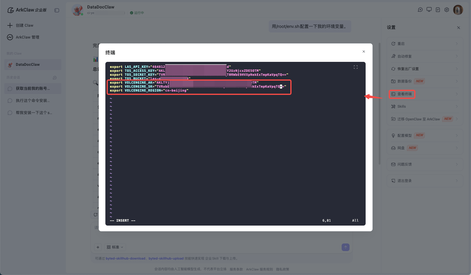Viewport: 471px width, 275px height.
Task: Click the plus icon beside 创建 Claw
Action: click(10, 25)
